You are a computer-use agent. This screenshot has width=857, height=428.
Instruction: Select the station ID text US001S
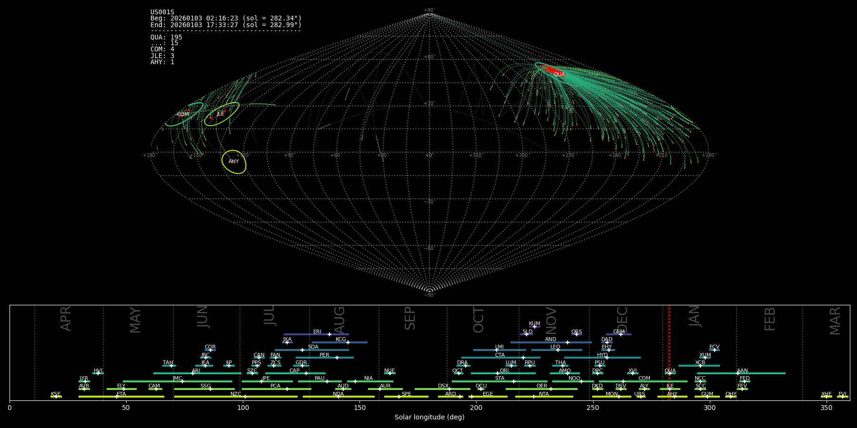[162, 12]
